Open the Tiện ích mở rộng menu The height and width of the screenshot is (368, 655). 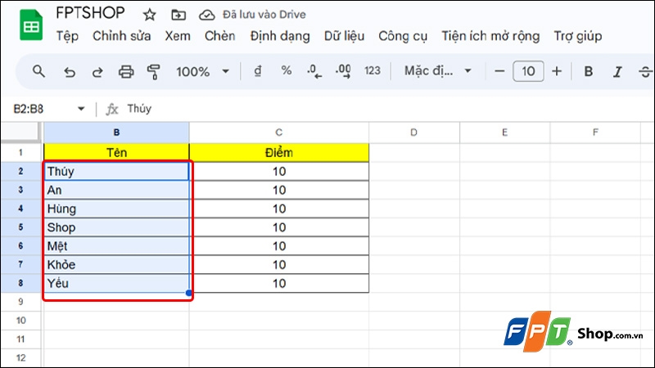click(x=490, y=36)
